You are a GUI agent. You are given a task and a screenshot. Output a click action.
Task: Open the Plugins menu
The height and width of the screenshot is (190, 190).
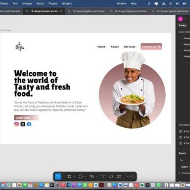[x=53, y=3]
